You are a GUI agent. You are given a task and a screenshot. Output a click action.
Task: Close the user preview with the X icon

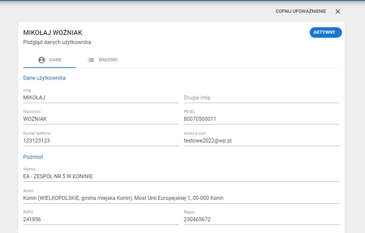[338, 11]
